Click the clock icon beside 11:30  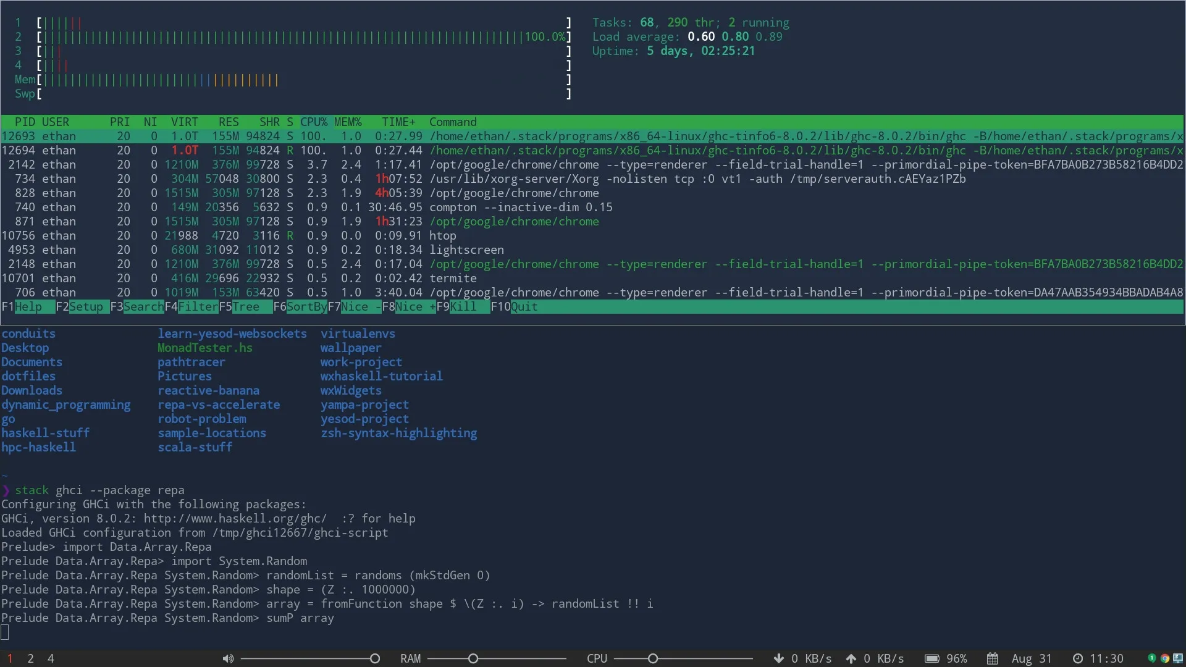pyautogui.click(x=1078, y=658)
